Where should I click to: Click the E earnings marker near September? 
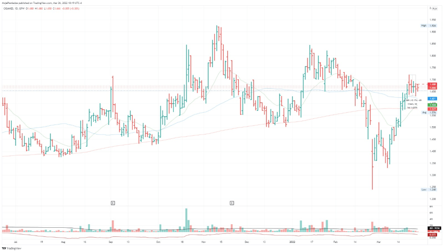(112, 203)
